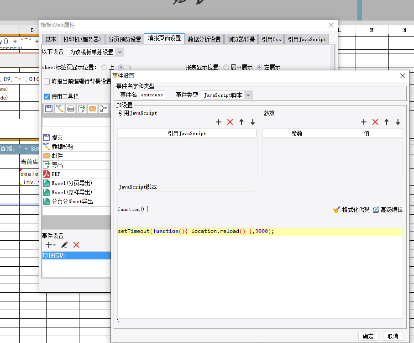Image resolution: width=414 pixels, height=343 pixels.
Task: Open the add-event plus dropdown under 事件设置
Action: tap(50, 245)
